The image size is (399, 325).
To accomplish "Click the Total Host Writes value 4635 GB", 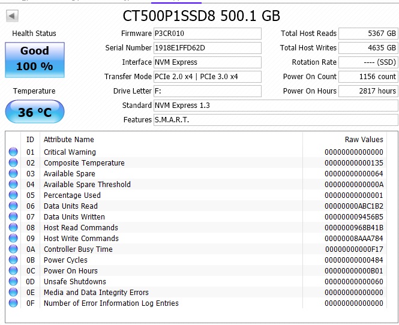I will pyautogui.click(x=368, y=48).
